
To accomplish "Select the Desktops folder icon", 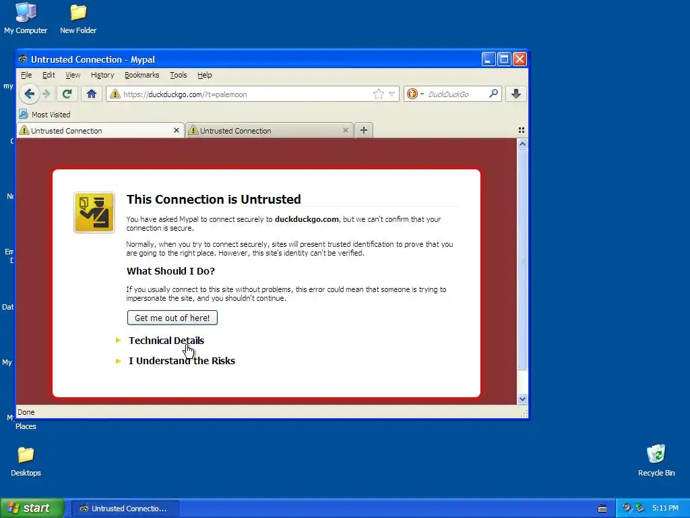I will pos(26,461).
